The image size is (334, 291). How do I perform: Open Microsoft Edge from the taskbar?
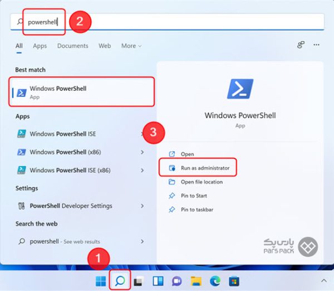(x=214, y=280)
